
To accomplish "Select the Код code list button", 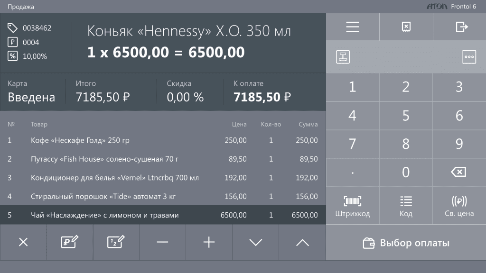I will point(406,206).
